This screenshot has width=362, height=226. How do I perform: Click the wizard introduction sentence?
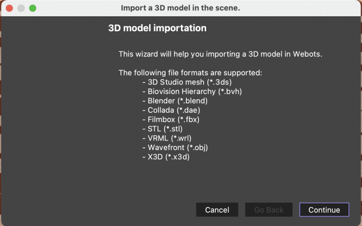click(227, 54)
